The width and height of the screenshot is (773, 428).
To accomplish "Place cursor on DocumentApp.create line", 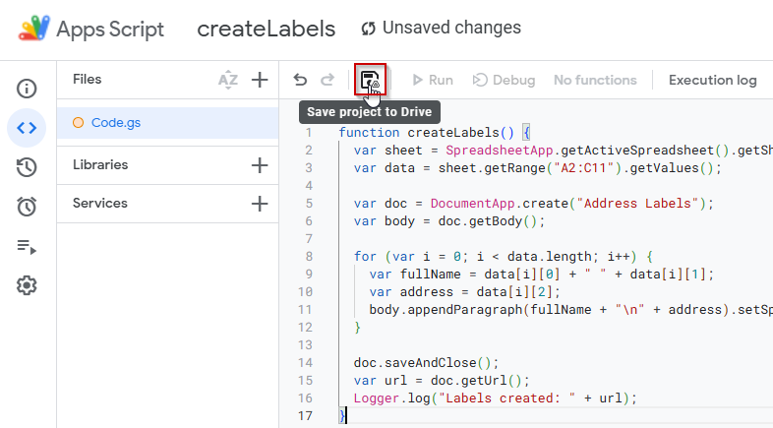I will (x=533, y=204).
